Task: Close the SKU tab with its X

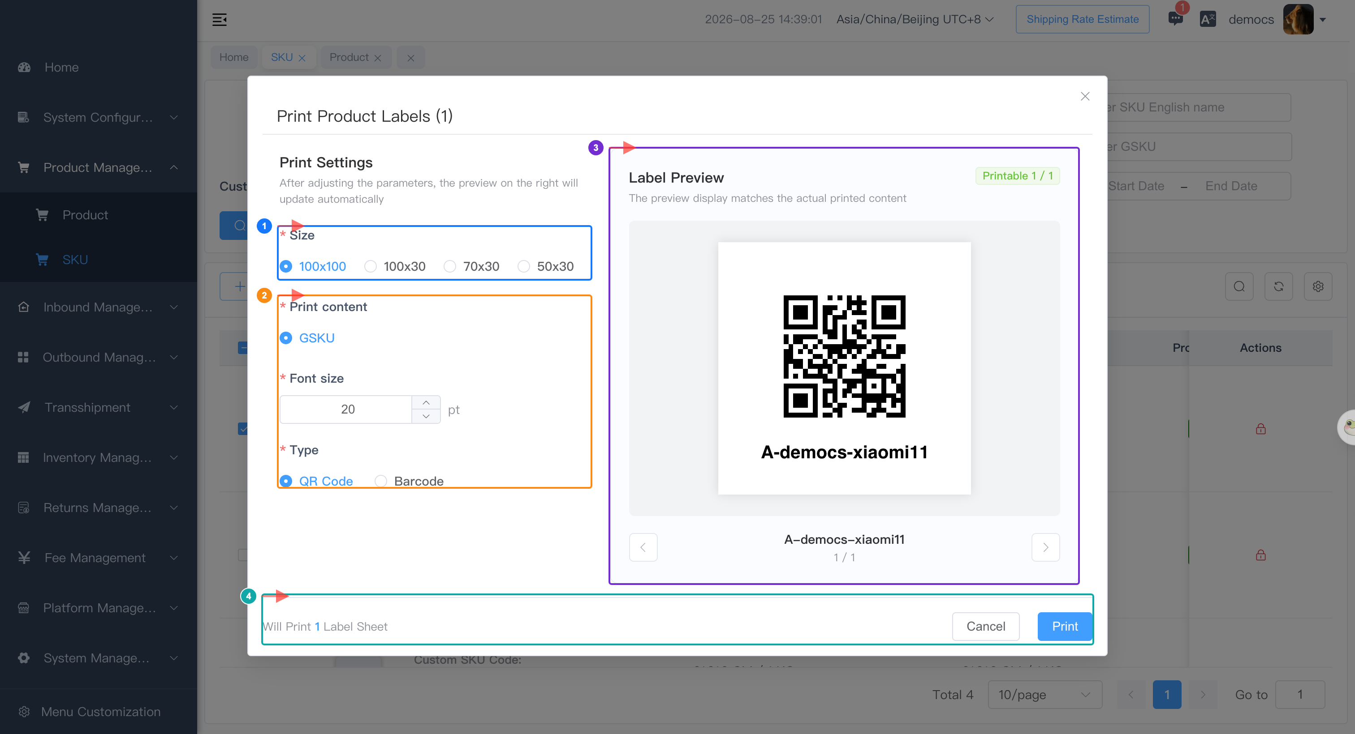Action: click(302, 58)
